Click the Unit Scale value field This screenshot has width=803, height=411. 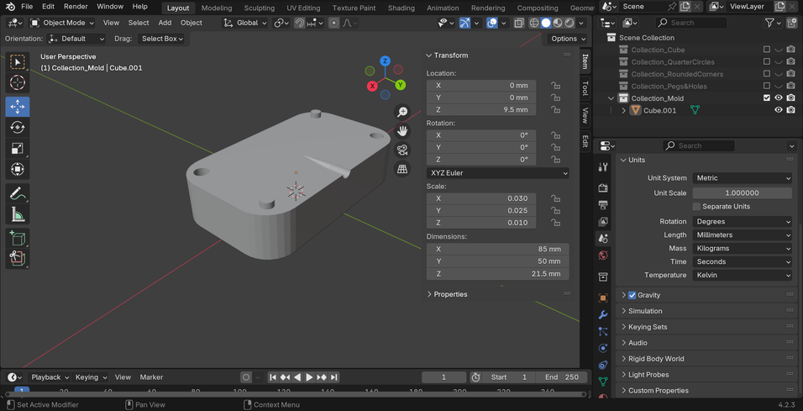743,192
